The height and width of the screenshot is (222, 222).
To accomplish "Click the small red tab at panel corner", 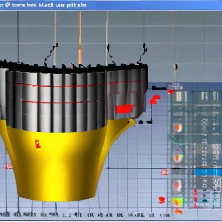I will coord(170,91).
